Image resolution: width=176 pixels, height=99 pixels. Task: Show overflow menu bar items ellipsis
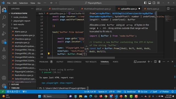tap(45, 3)
